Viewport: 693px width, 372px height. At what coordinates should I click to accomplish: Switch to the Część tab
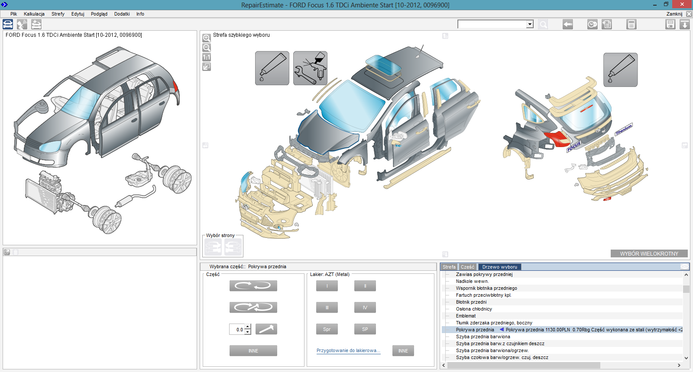(x=468, y=267)
